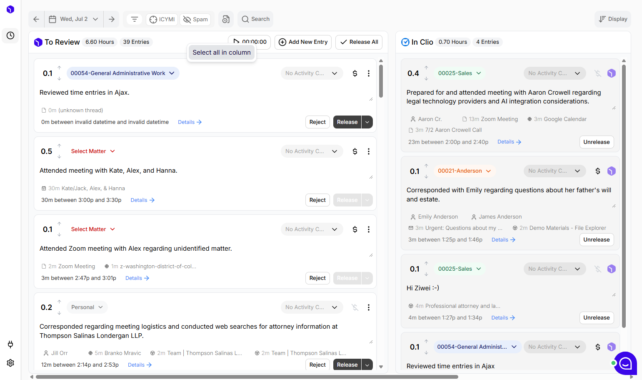This screenshot has width=642, height=380.
Task: Open more options for 'Reviewed time entries in Ajax.' entry
Action: click(x=369, y=73)
